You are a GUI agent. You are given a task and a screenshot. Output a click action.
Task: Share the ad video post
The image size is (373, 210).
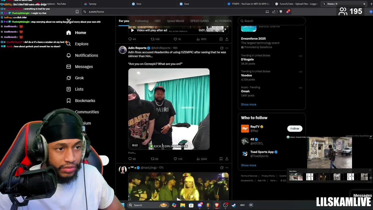[x=227, y=39]
